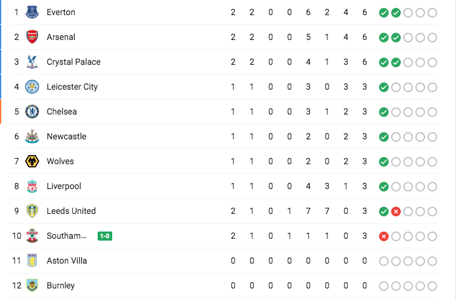Click the Wolves logo icon

pos(32,161)
